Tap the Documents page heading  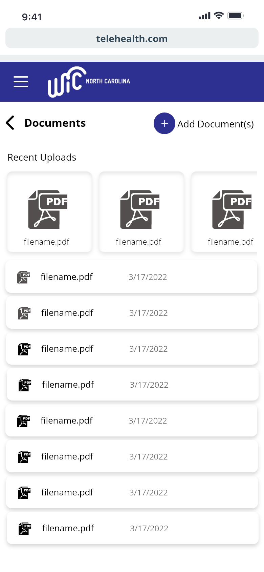coord(55,123)
